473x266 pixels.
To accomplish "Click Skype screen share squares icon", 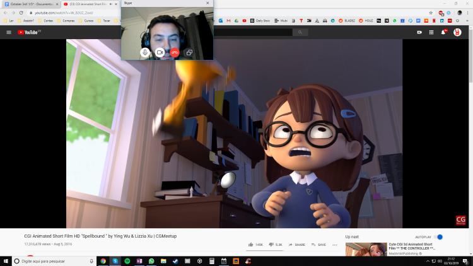I will (189, 52).
